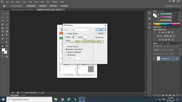
Task: Swap foreground and background colors
Action: [7, 49]
